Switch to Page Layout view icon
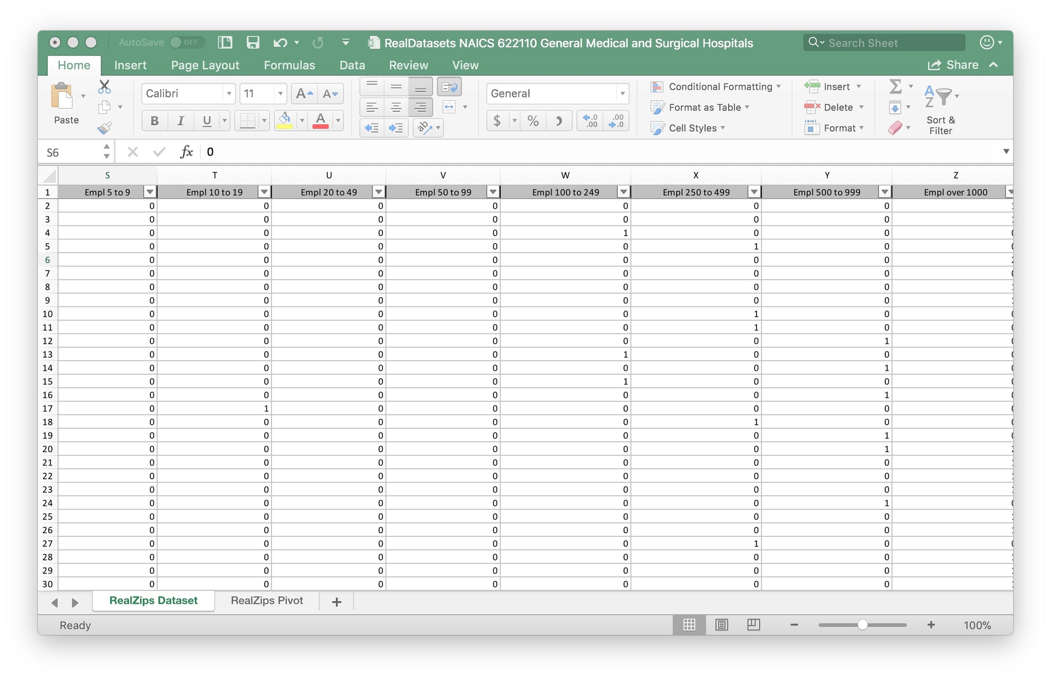Screen dimensions: 1051x680 point(722,625)
